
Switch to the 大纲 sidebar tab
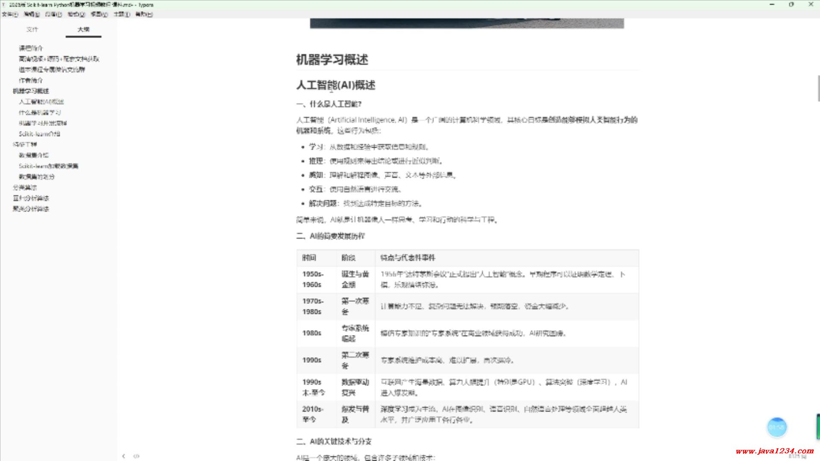(x=83, y=29)
